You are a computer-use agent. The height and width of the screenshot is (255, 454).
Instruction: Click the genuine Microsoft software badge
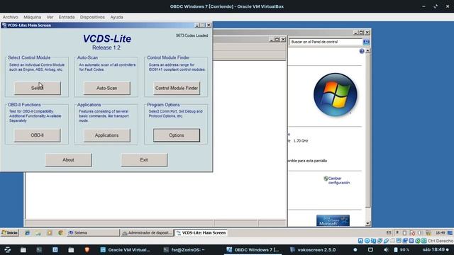tap(333, 220)
